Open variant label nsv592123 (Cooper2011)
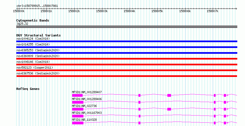Viewport: 245px width, 126px height. [x=35, y=68]
